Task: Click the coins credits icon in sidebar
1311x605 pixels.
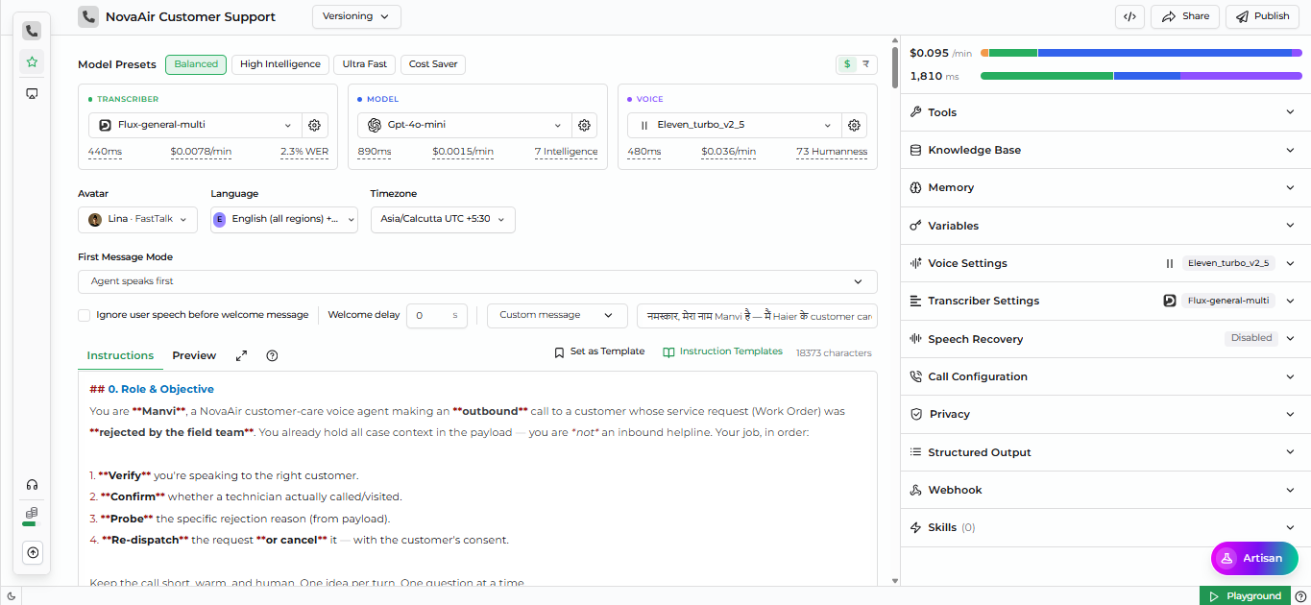Action: tap(32, 514)
